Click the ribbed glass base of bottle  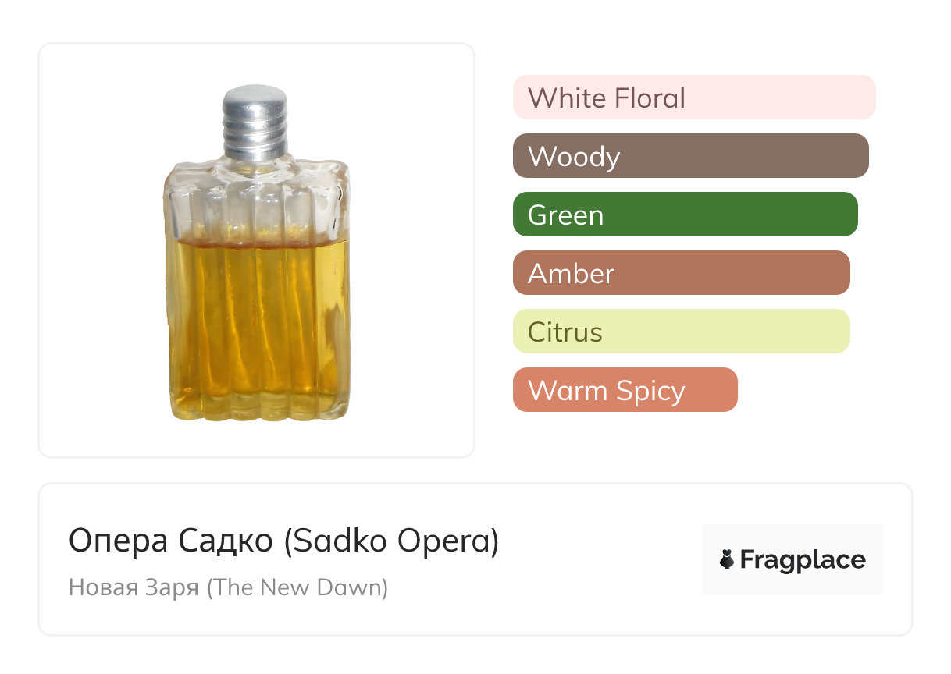(x=259, y=407)
